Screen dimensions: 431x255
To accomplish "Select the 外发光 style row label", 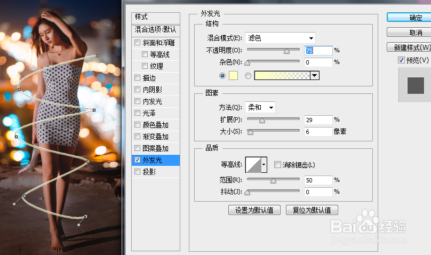I will 152,160.
